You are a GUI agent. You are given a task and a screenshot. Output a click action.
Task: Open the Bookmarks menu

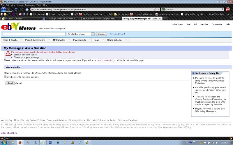click(x=30, y=5)
